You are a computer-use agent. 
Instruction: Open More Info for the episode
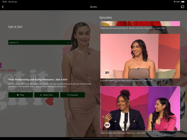point(47,95)
